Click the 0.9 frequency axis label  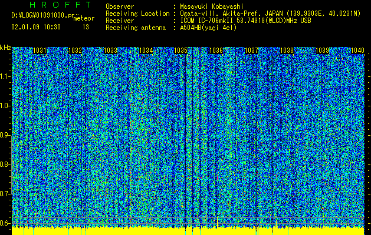click(5, 135)
